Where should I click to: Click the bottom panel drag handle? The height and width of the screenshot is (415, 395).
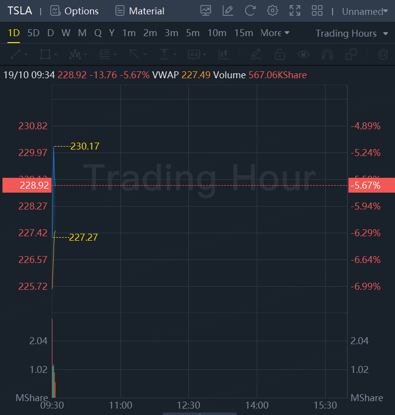200,414
